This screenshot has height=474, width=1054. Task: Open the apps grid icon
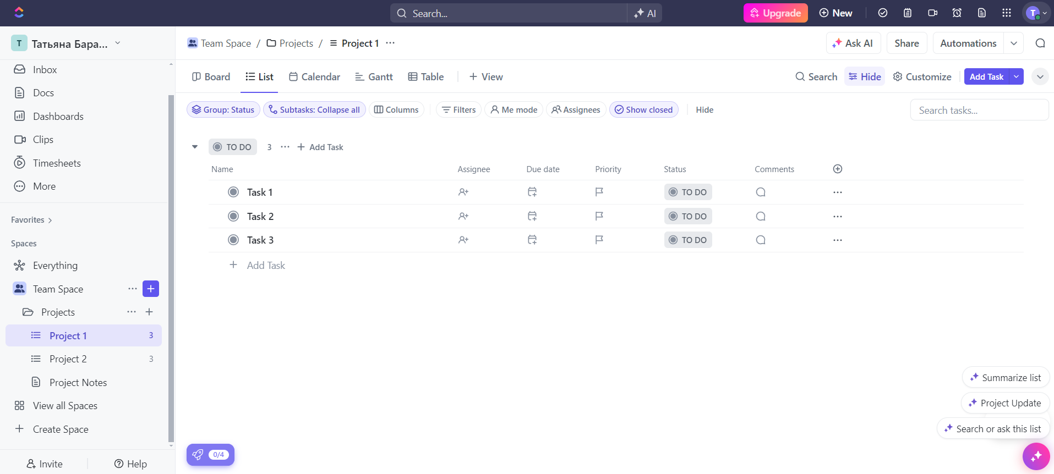coord(1007,13)
